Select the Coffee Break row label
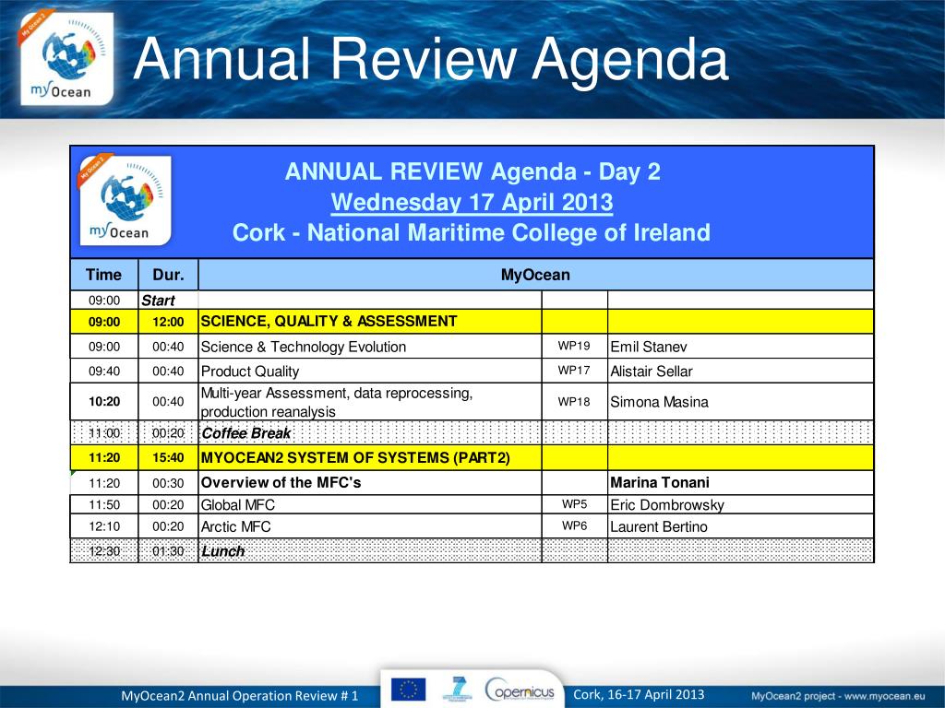Viewport: 945px width, 708px height. 245,433
